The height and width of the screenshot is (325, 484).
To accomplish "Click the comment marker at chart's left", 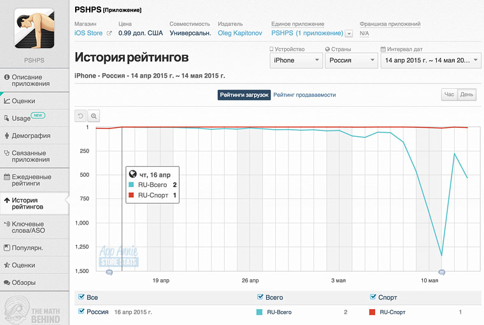I will (x=109, y=272).
